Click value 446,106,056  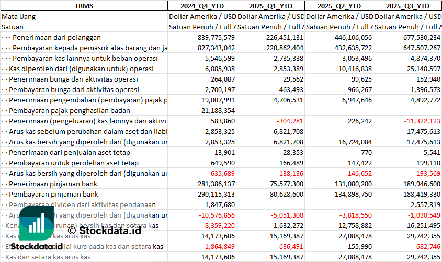(353, 38)
